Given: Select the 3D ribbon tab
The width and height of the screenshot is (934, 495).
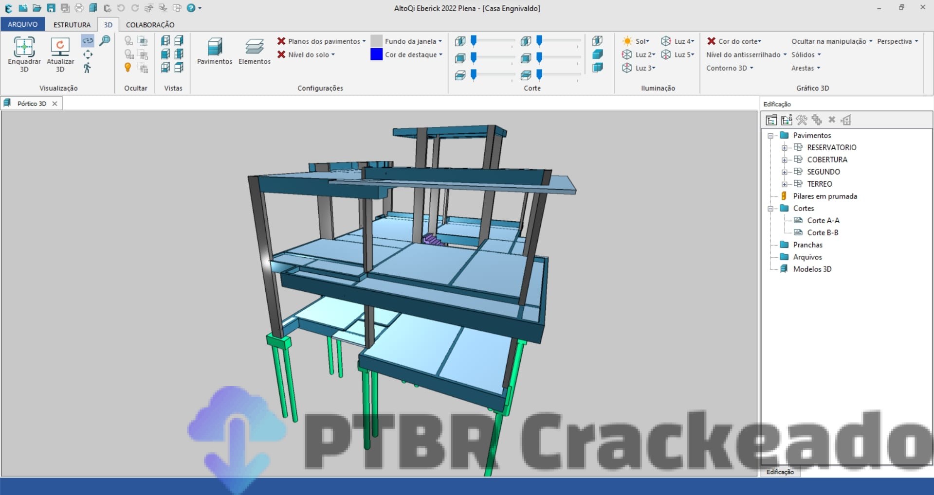Looking at the screenshot, I should coord(108,25).
